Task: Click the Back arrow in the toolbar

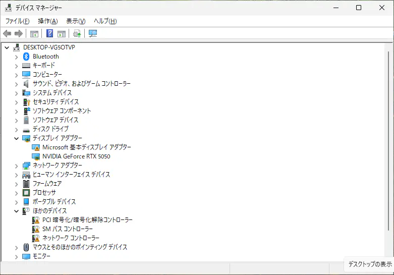Action: pos(7,34)
